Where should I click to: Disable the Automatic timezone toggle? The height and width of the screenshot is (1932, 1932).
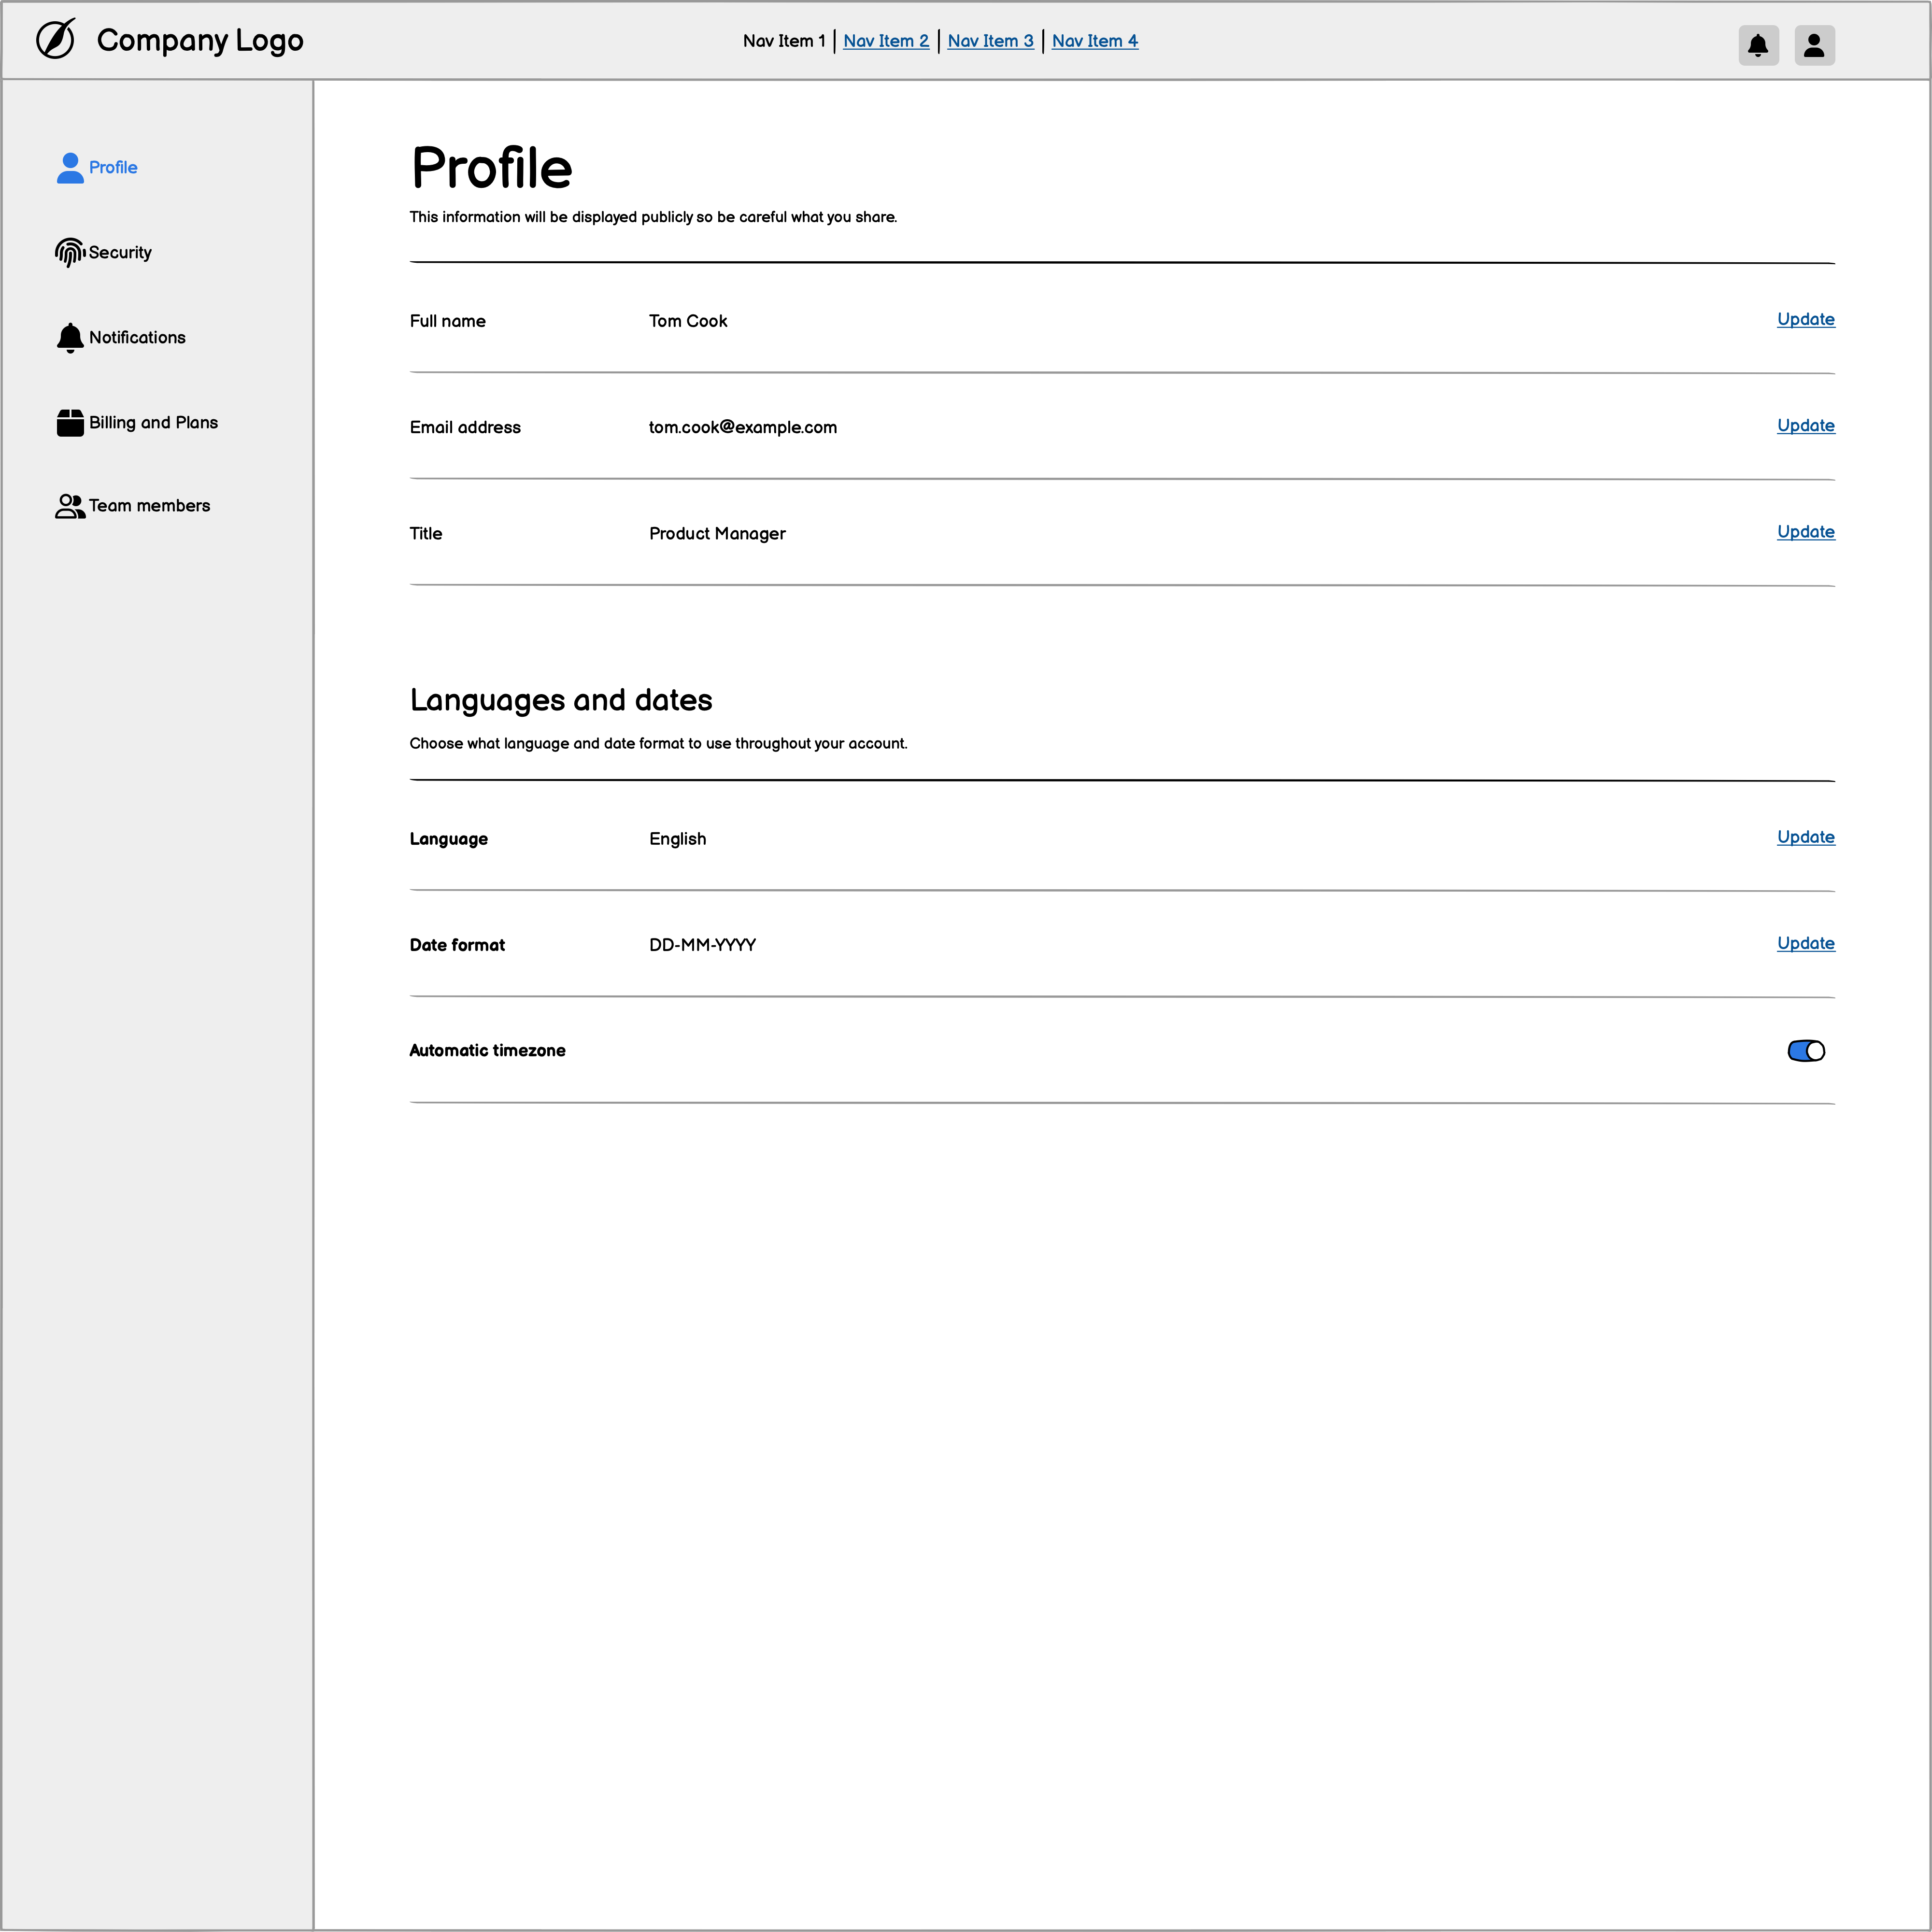click(x=1806, y=1051)
